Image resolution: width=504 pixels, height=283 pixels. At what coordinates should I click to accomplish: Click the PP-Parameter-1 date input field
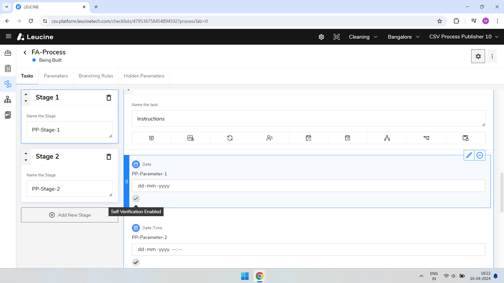[308, 186]
